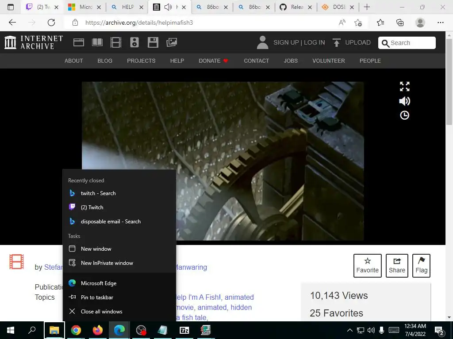Open the browser Favorites list

point(380,23)
